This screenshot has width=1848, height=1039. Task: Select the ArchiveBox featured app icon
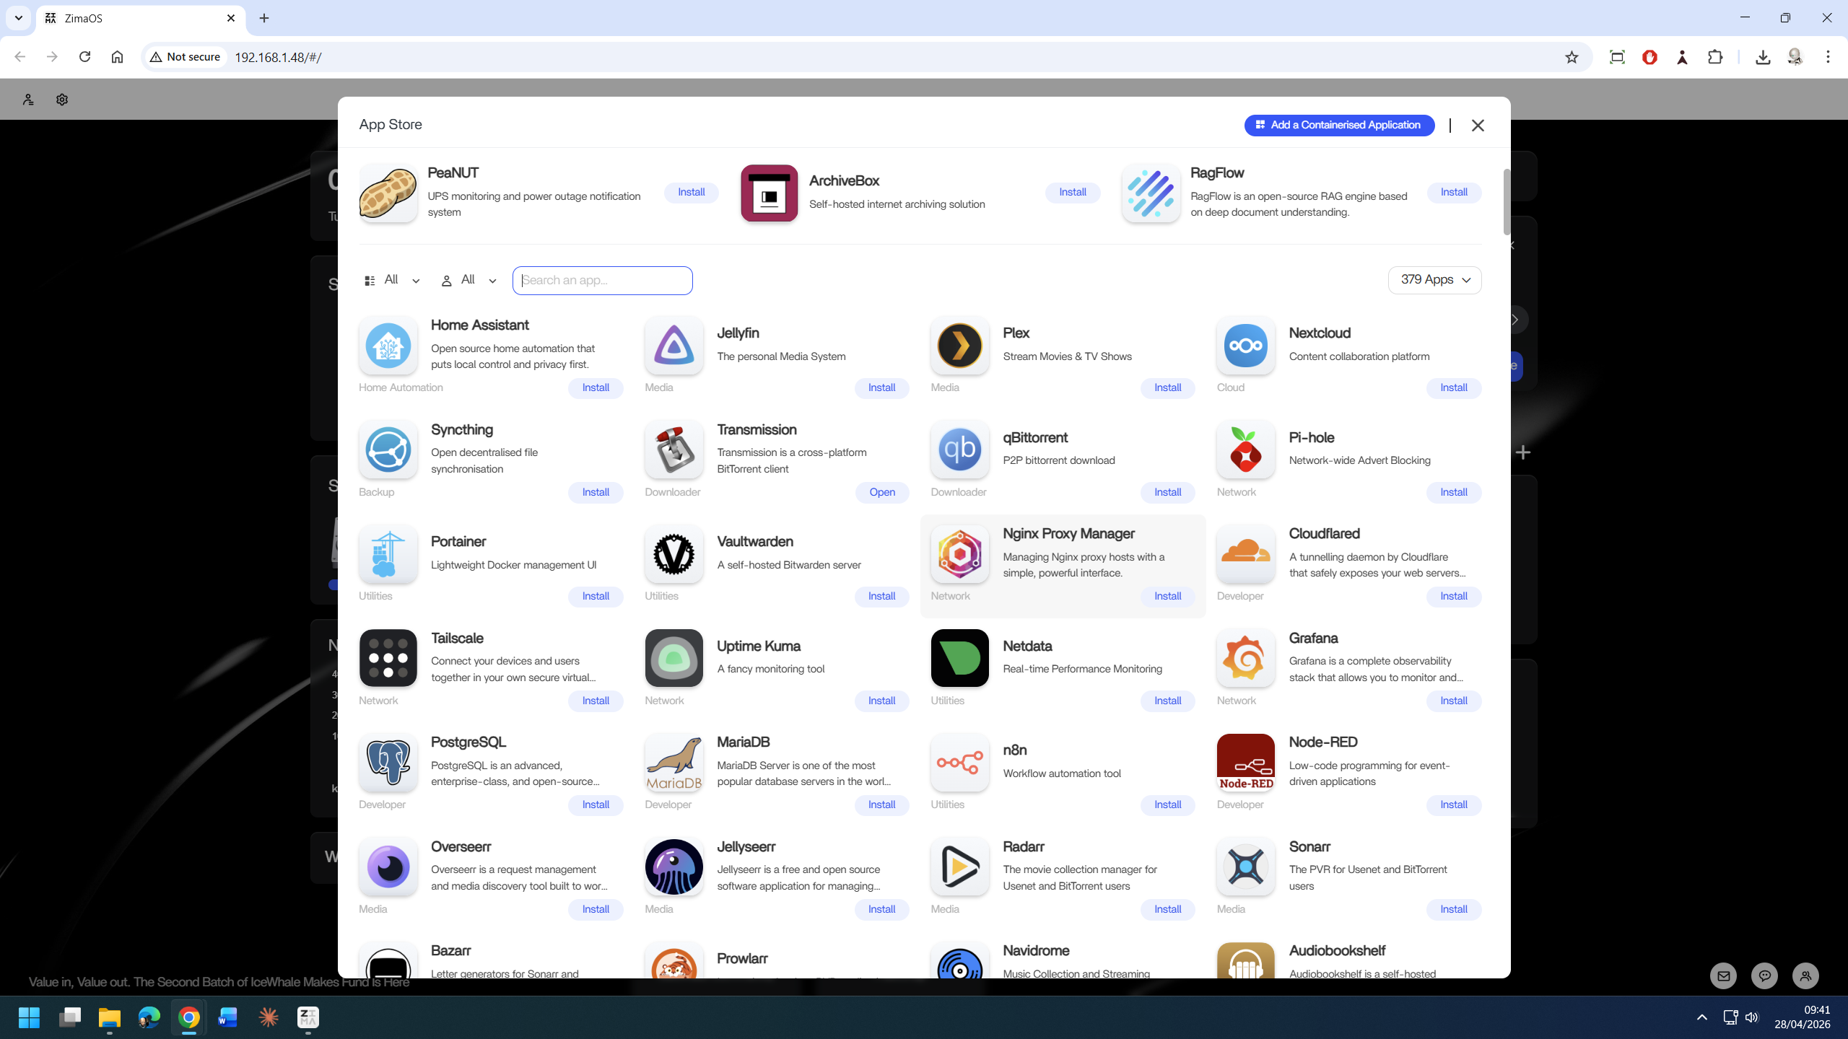coord(769,193)
